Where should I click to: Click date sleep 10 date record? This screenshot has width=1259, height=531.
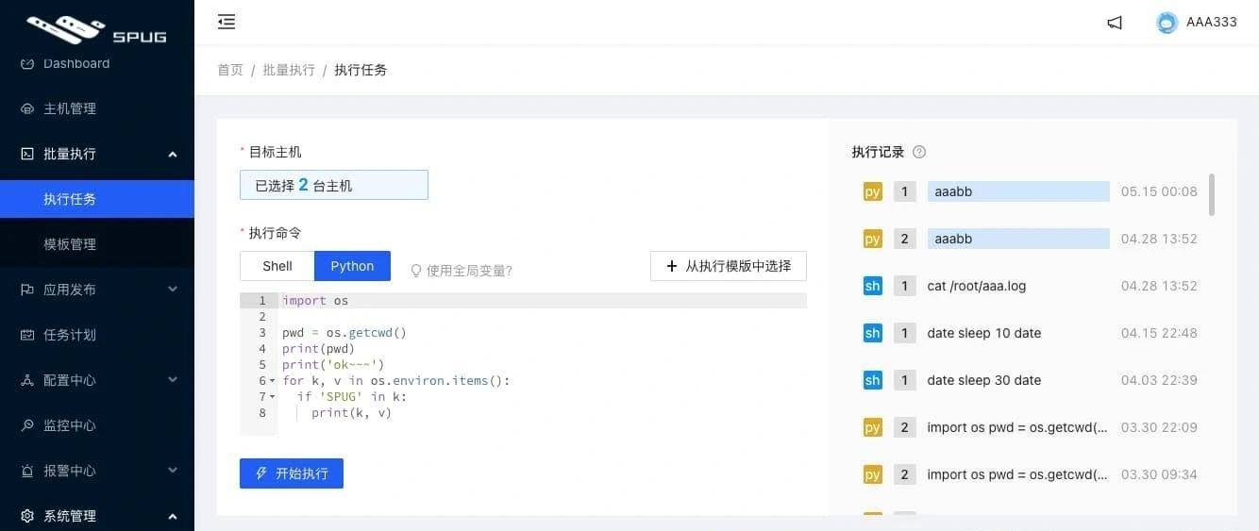[984, 333]
